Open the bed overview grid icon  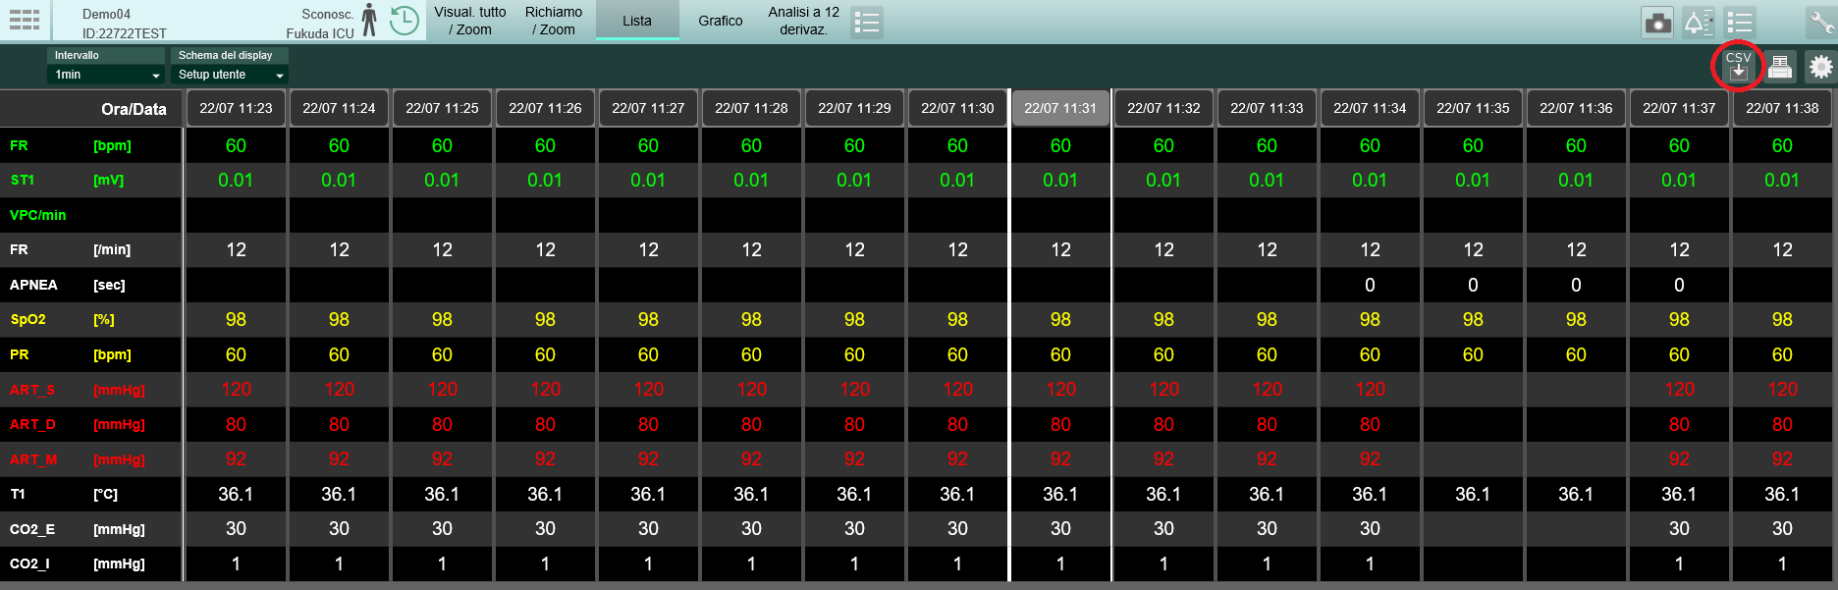(x=25, y=20)
